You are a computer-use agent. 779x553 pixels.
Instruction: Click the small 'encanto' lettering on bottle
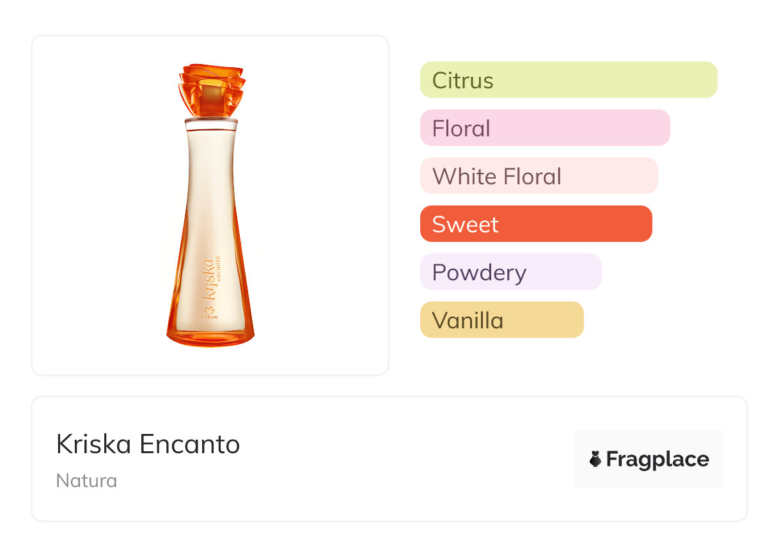(218, 270)
